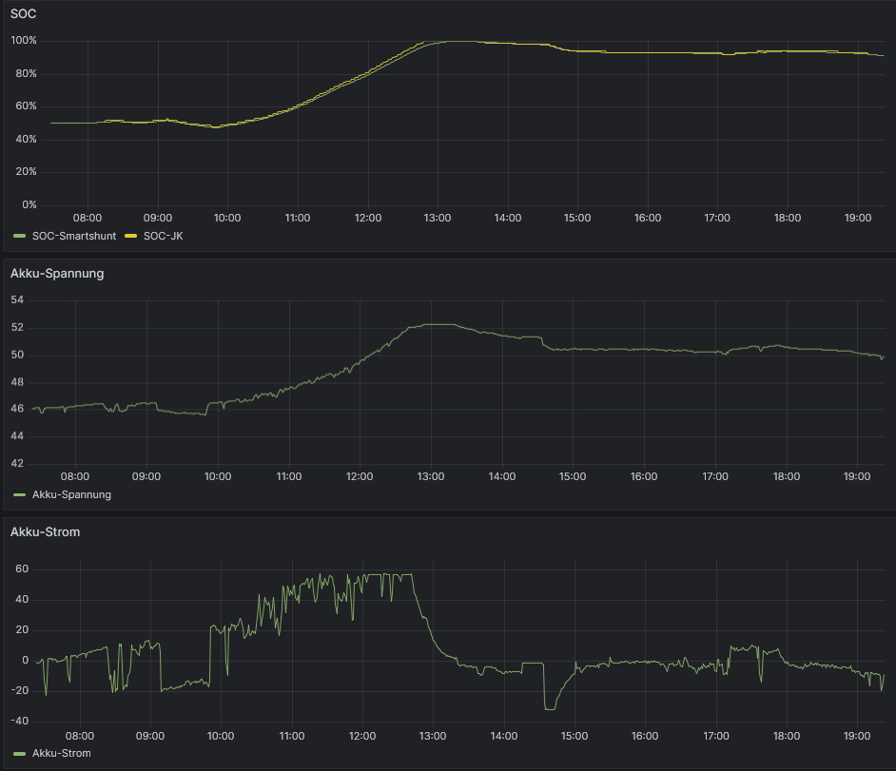Click the Akku-Spannung legend color swatch
This screenshot has height=771, width=896.
pyautogui.click(x=20, y=494)
